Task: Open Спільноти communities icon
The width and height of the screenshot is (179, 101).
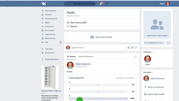Action: click(43, 26)
